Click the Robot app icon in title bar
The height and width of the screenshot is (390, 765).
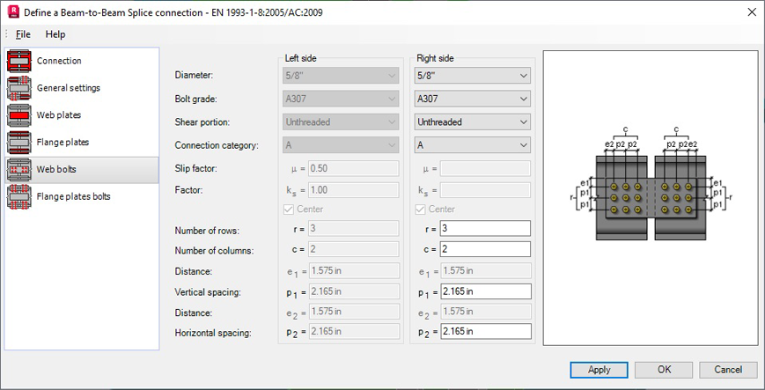coord(13,12)
